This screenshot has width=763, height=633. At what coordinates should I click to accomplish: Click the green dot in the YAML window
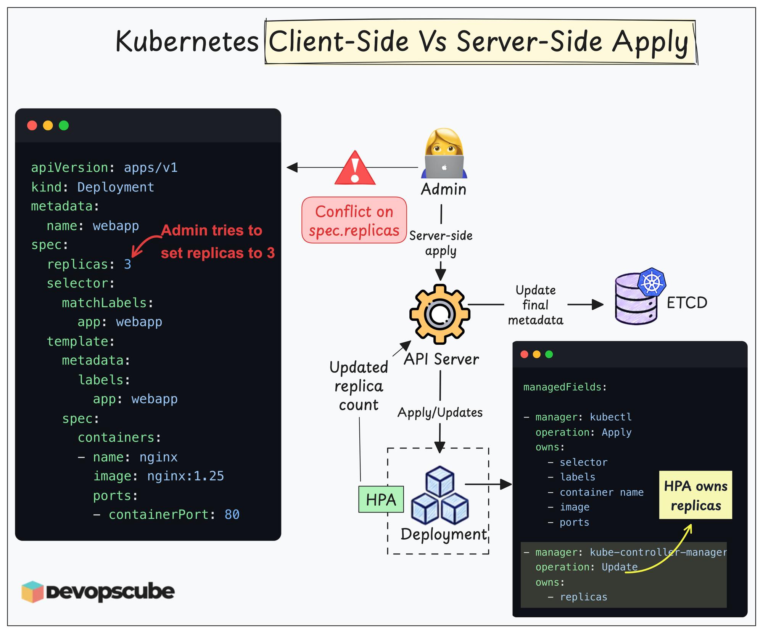(x=64, y=125)
